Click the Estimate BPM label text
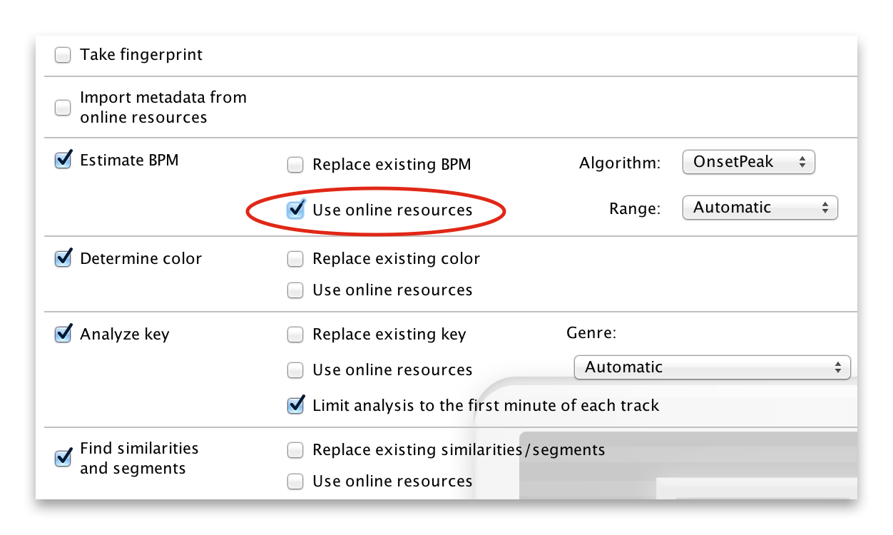Viewport: 893px width, 535px height. point(129,160)
